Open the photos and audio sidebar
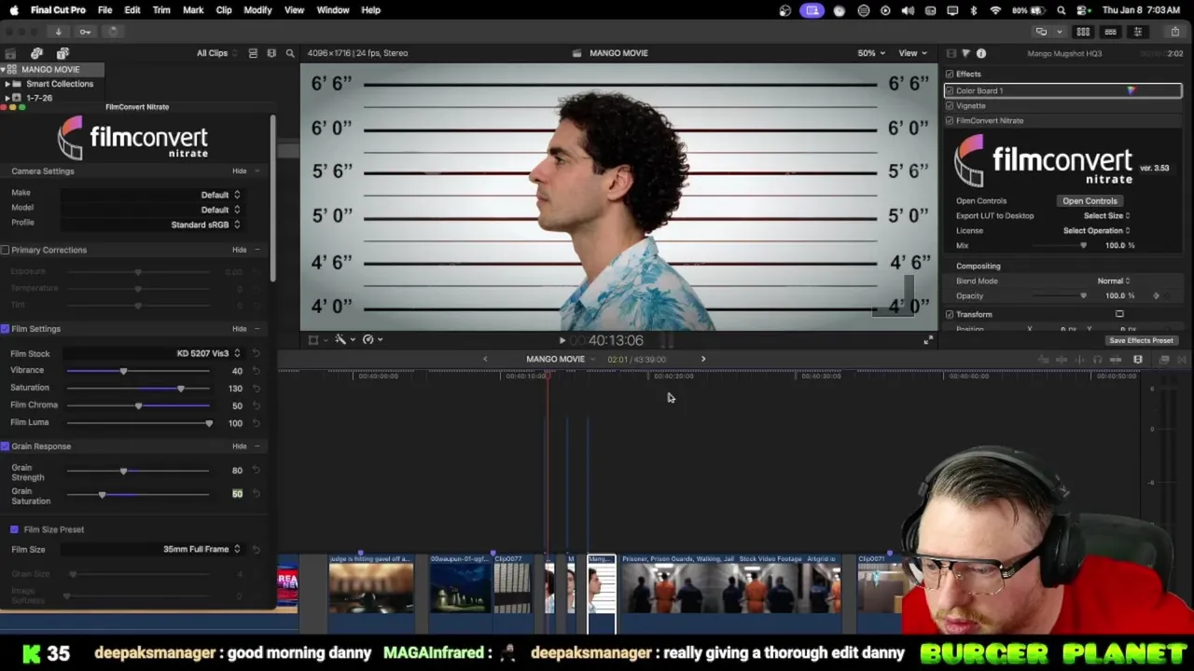This screenshot has width=1194, height=671. click(36, 53)
